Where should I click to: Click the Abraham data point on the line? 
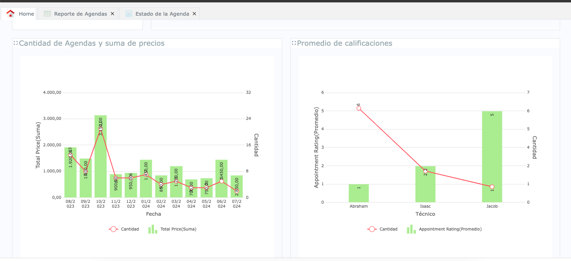[359, 108]
